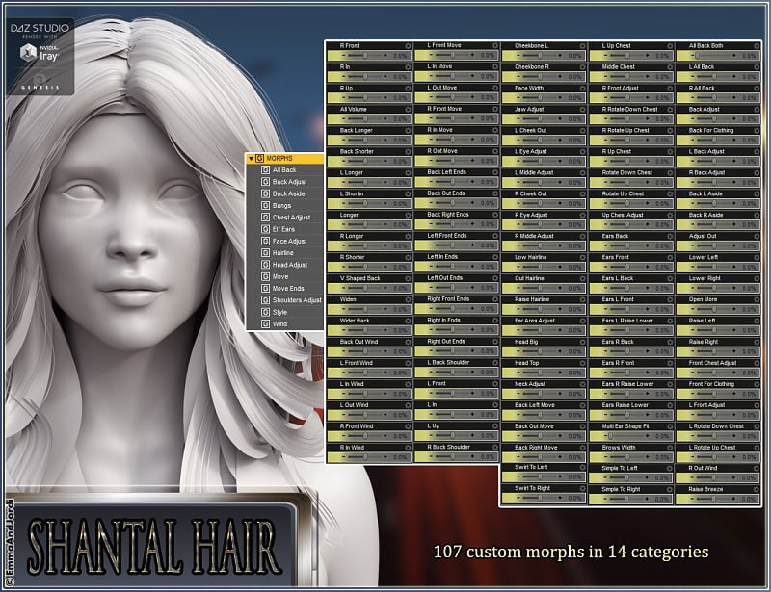
Task: Click the R Back Shoulder label
Action: (x=448, y=447)
